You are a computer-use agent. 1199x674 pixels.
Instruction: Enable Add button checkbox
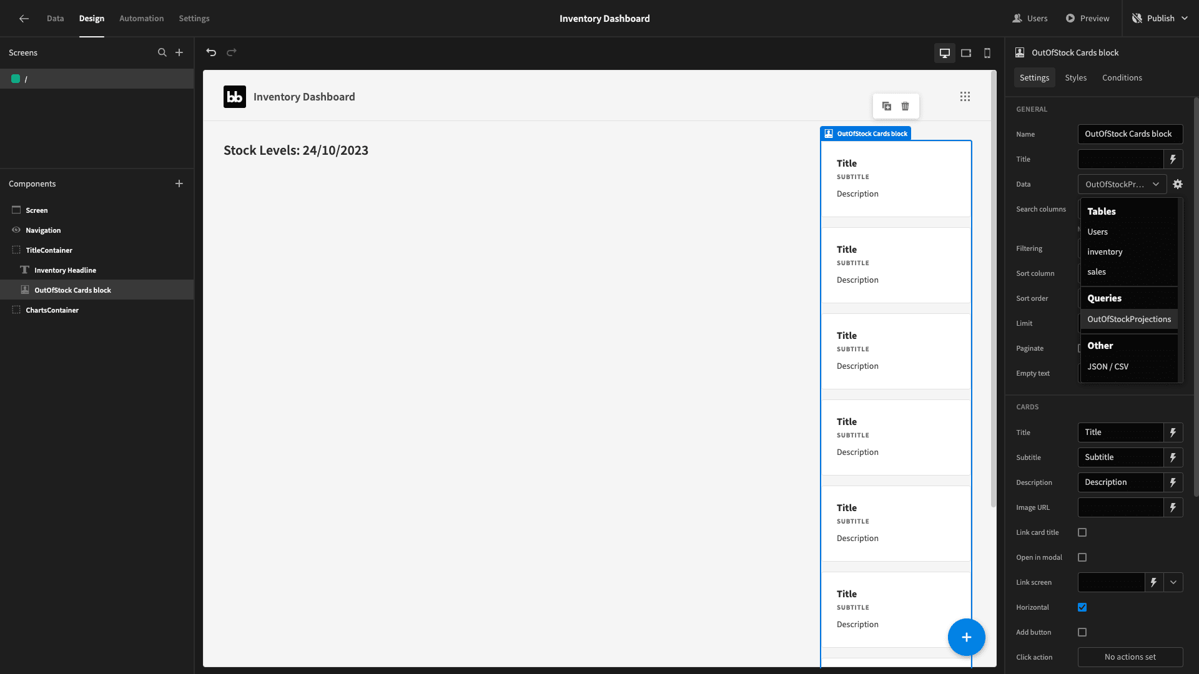pos(1082,632)
